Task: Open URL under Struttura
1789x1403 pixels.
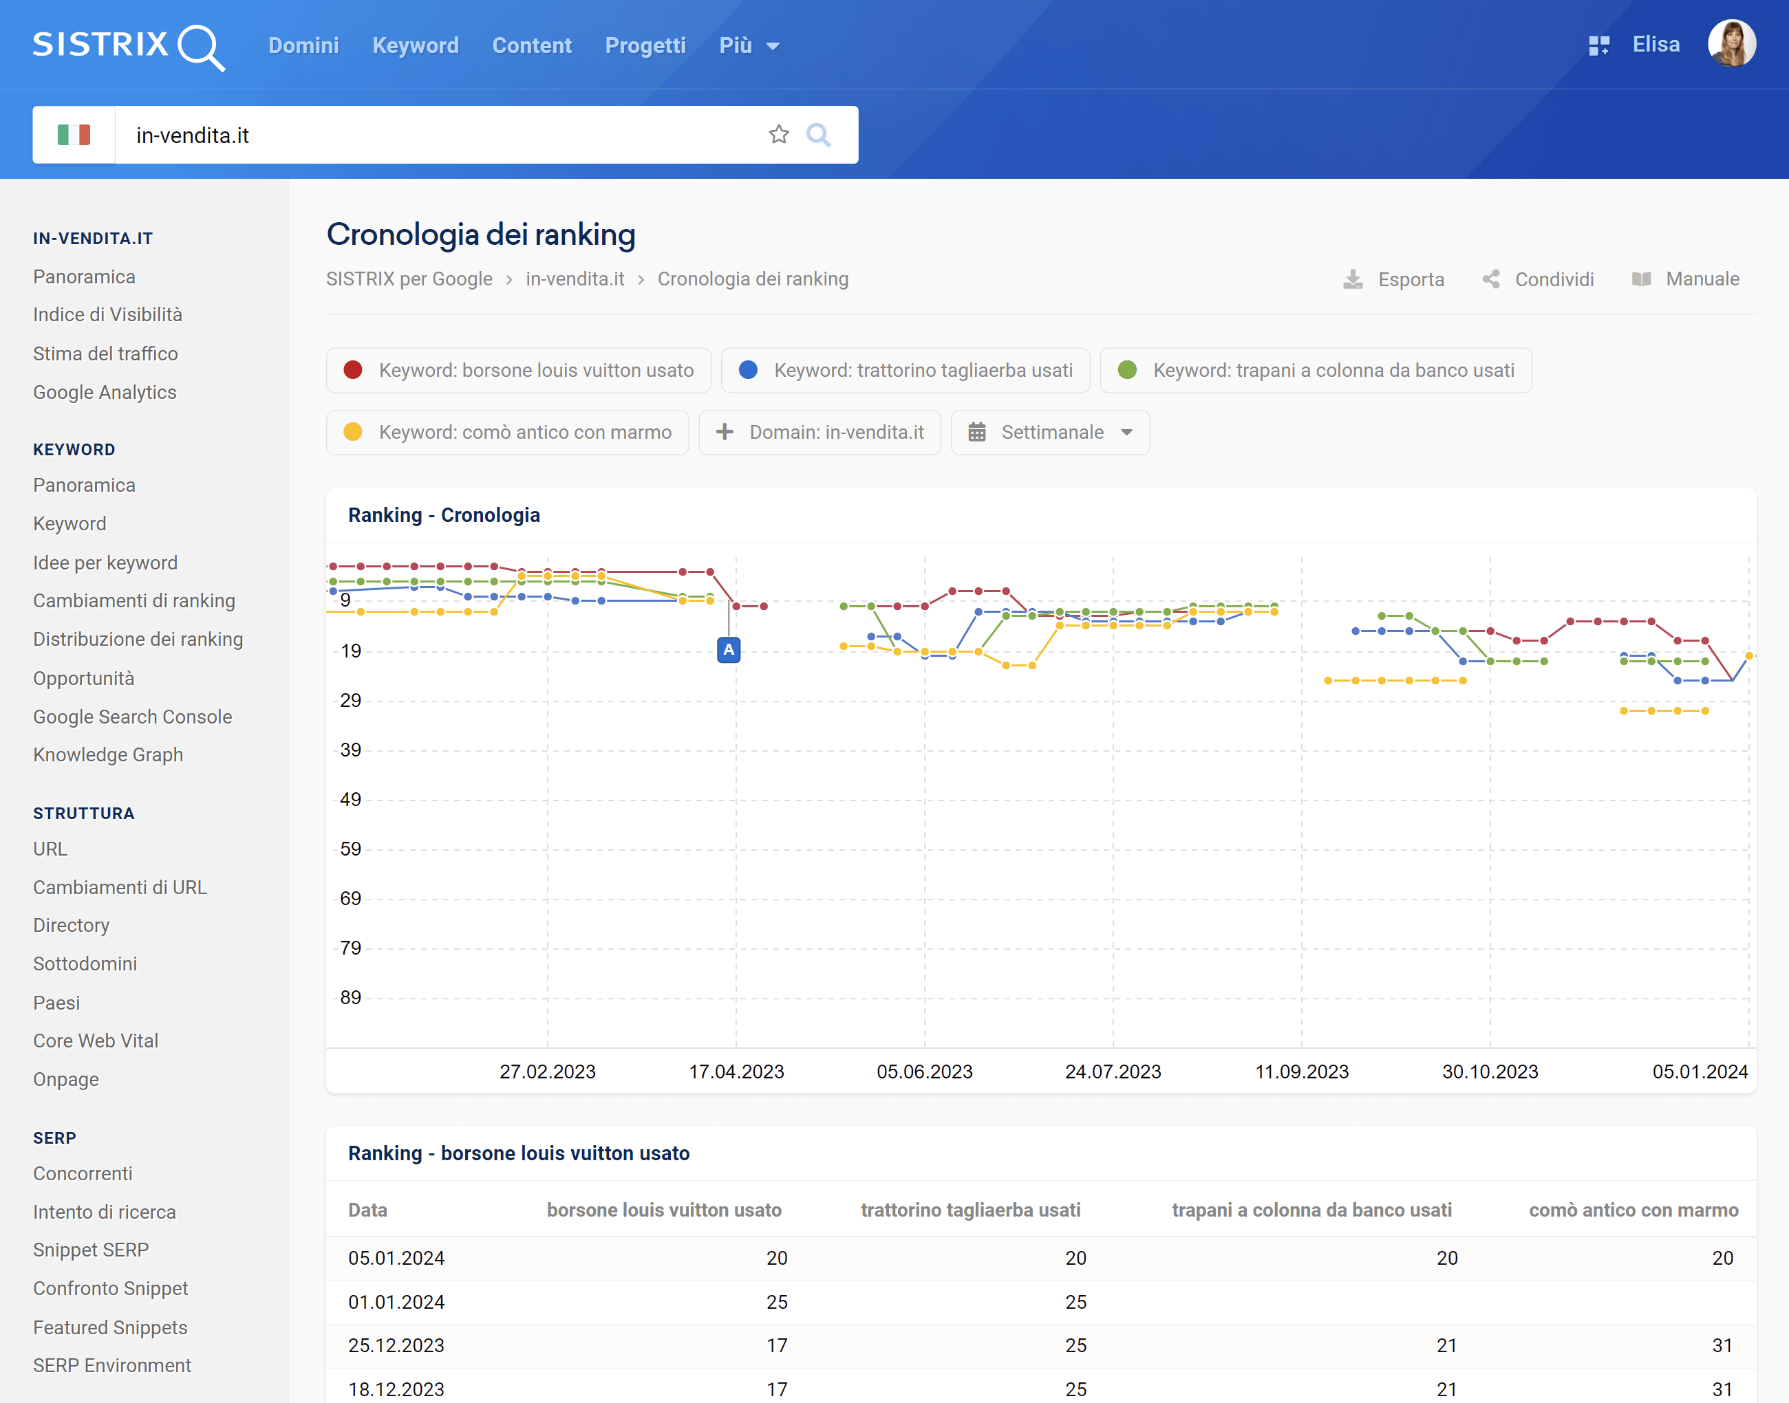Action: [50, 849]
